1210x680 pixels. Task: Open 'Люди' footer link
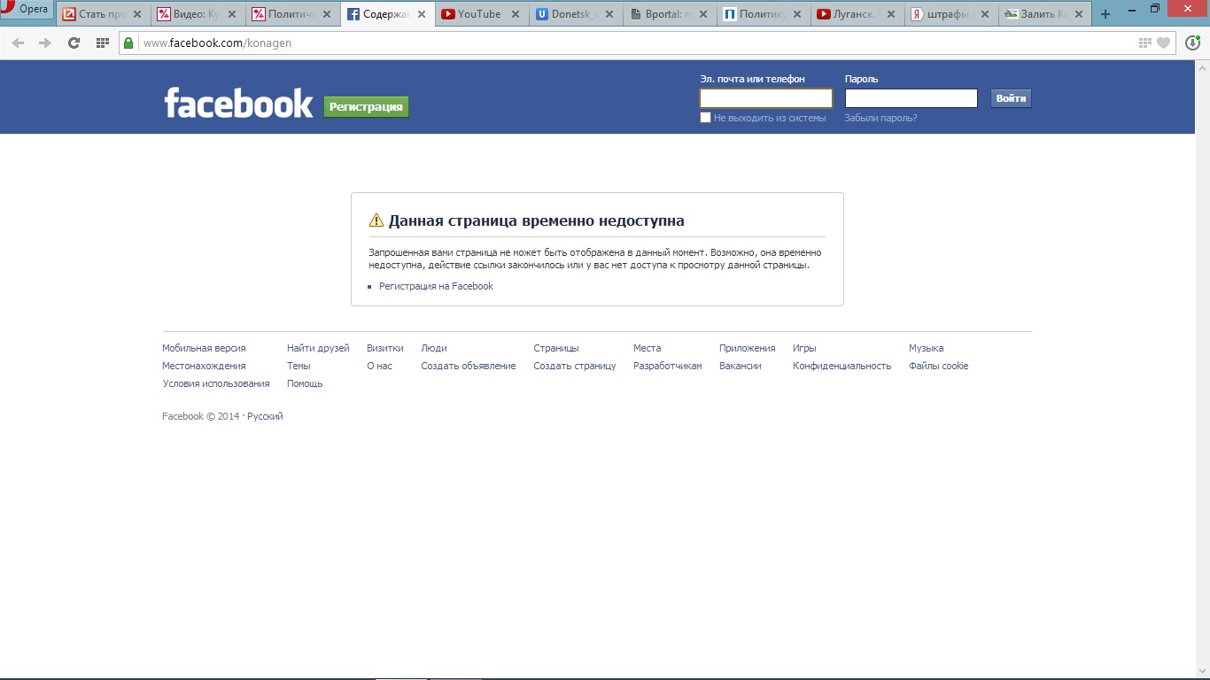pos(434,348)
